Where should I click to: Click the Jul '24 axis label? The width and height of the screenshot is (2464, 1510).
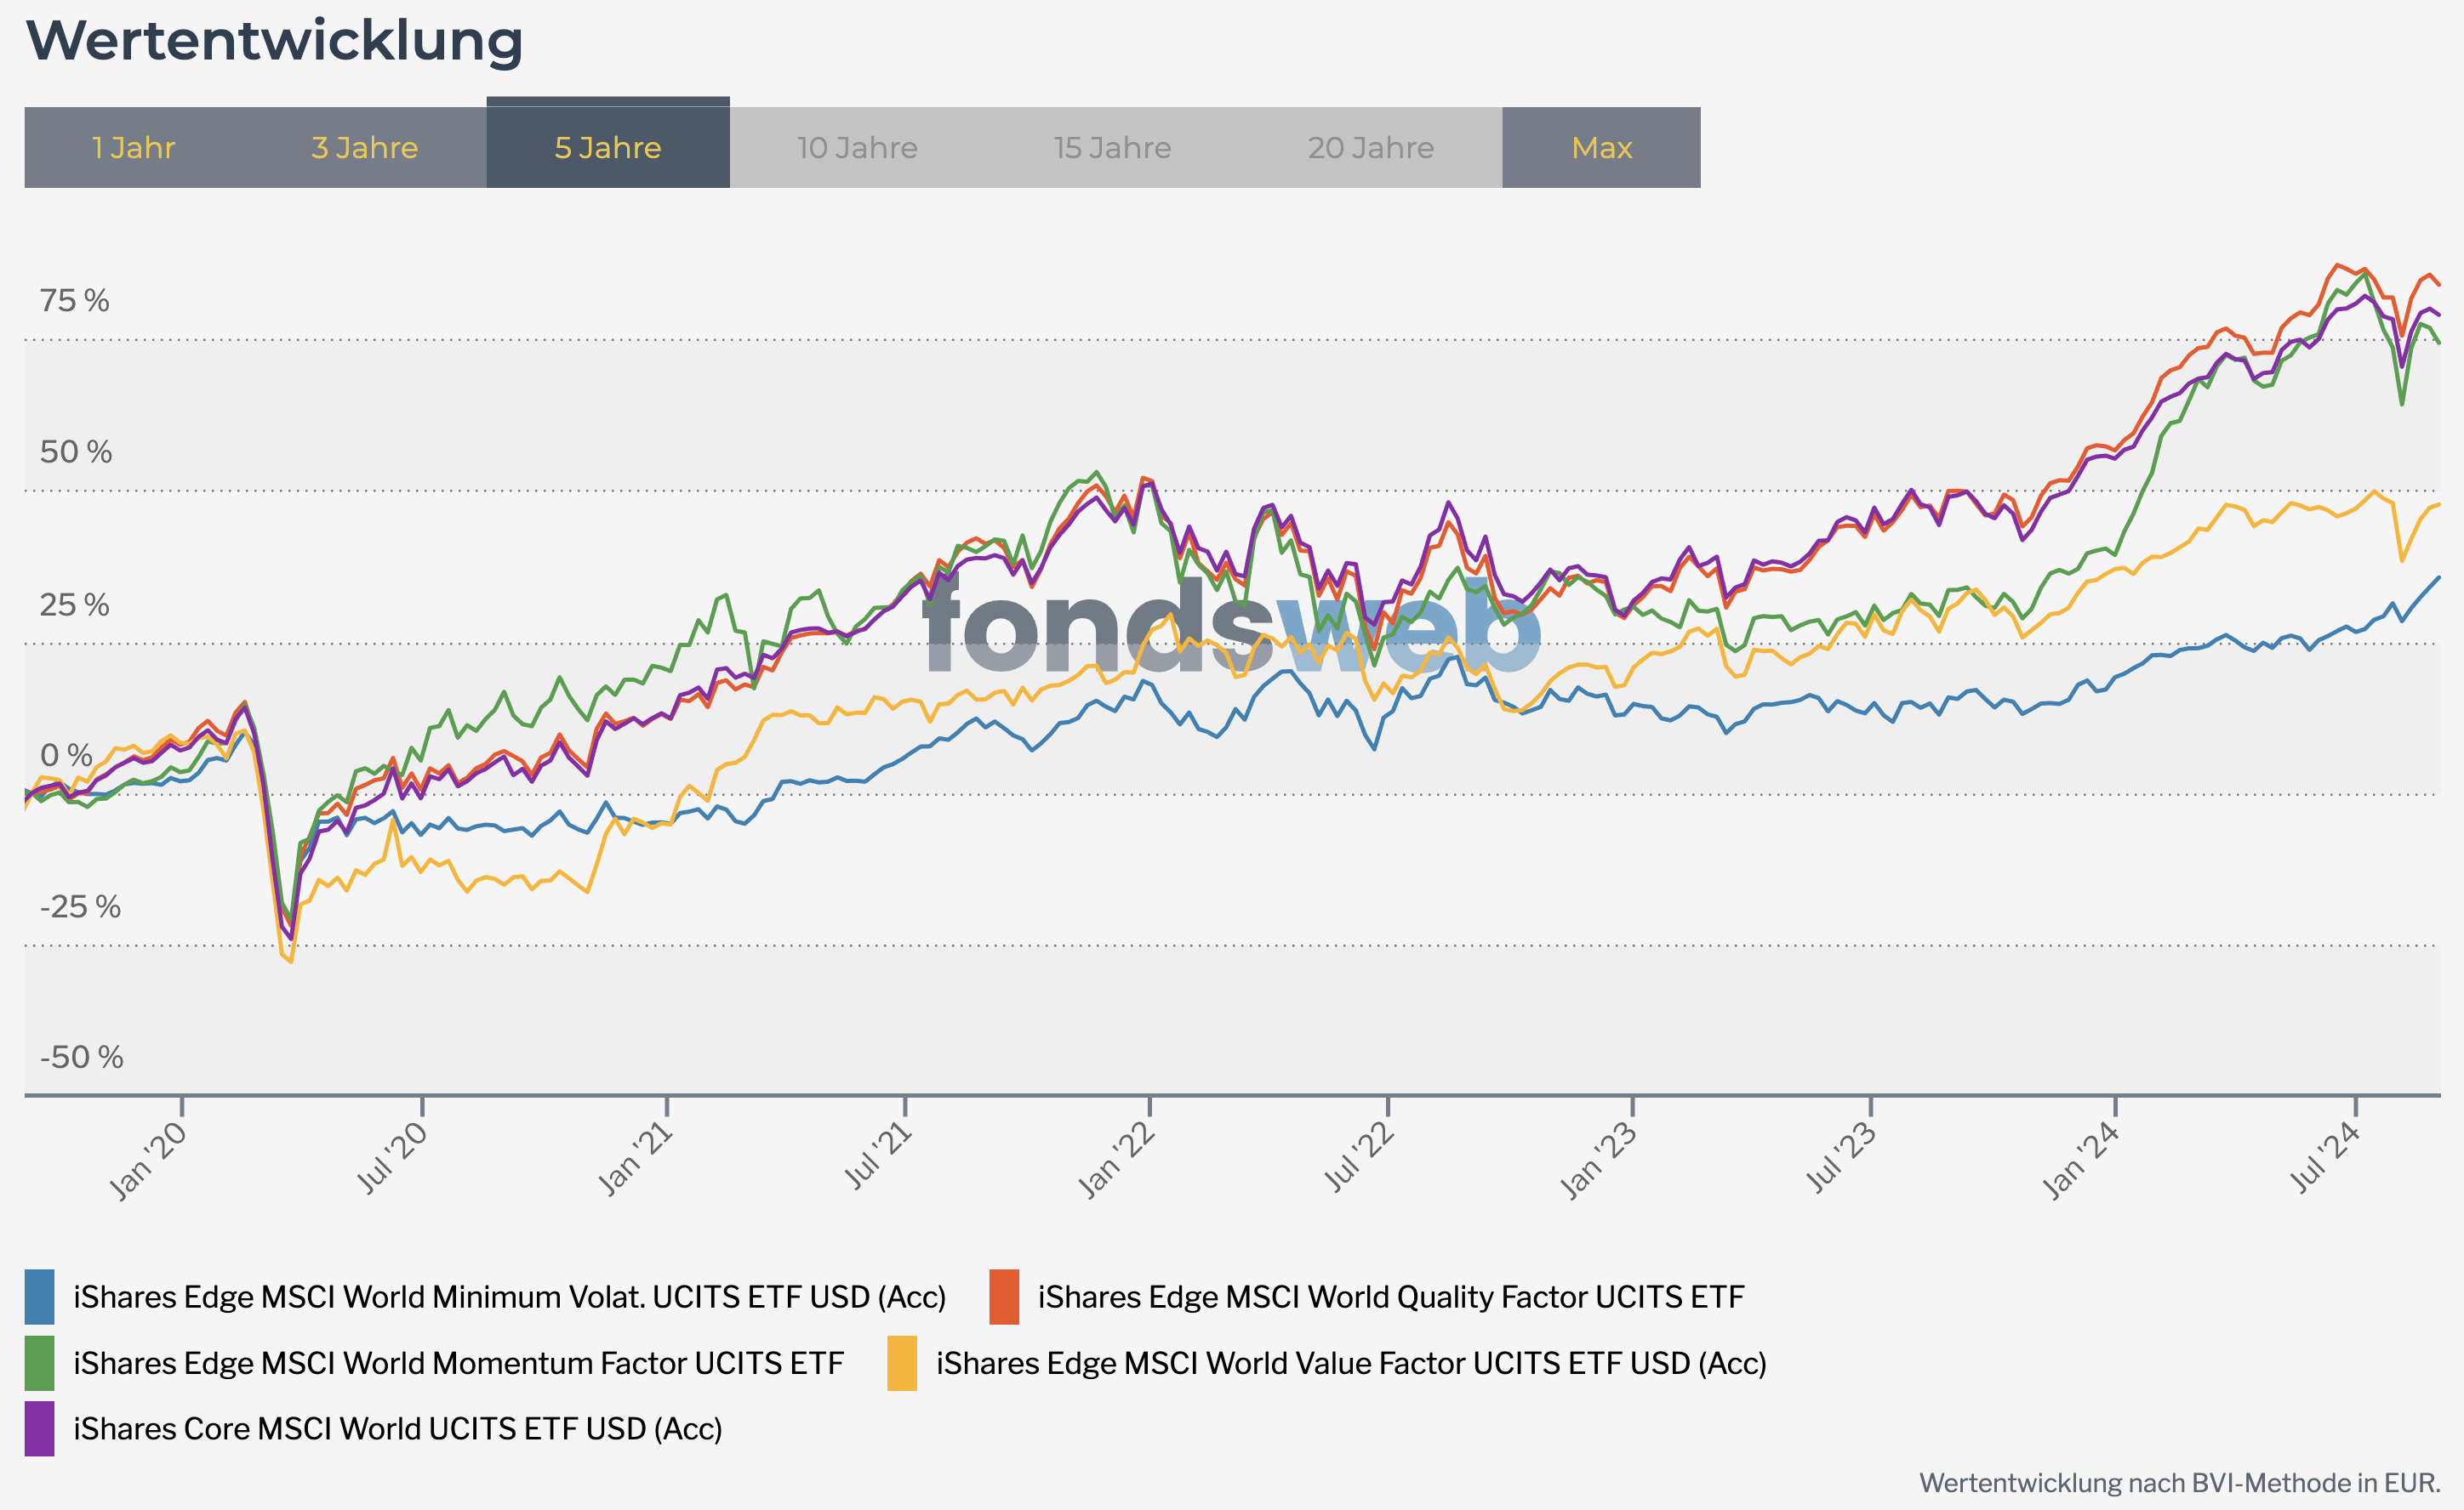coord(2324,1157)
